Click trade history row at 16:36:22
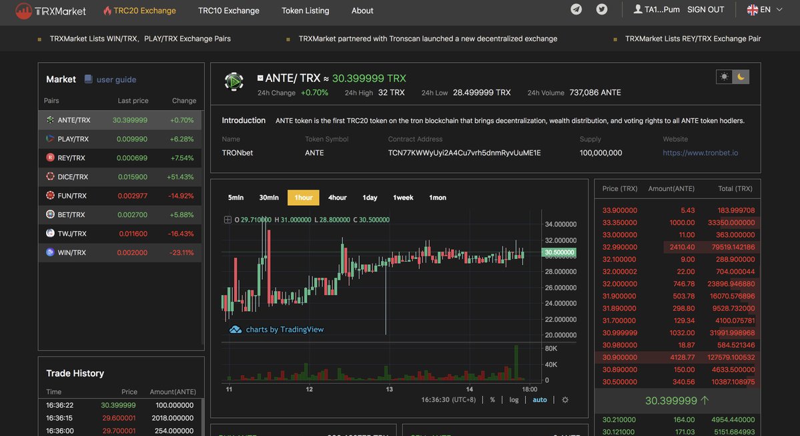Image resolution: width=800 pixels, height=436 pixels. click(x=120, y=405)
